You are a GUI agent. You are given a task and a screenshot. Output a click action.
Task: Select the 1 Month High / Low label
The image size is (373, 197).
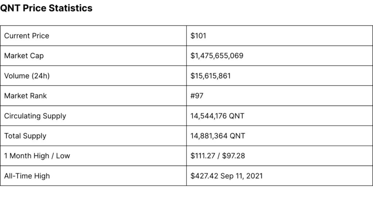pyautogui.click(x=37, y=156)
